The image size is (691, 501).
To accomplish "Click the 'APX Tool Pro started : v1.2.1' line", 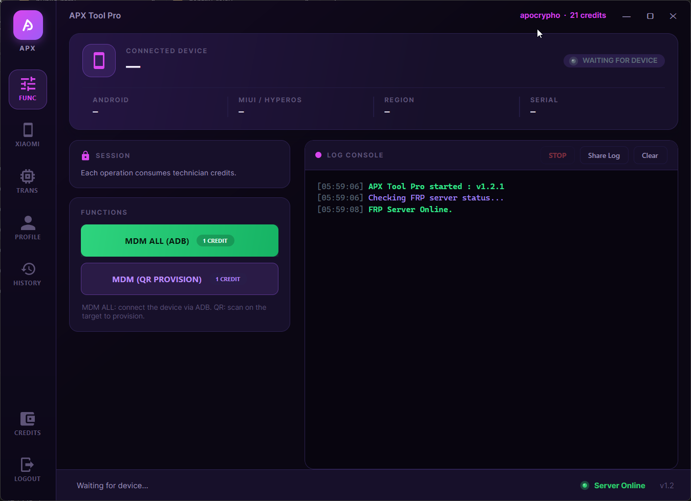I will click(x=436, y=187).
